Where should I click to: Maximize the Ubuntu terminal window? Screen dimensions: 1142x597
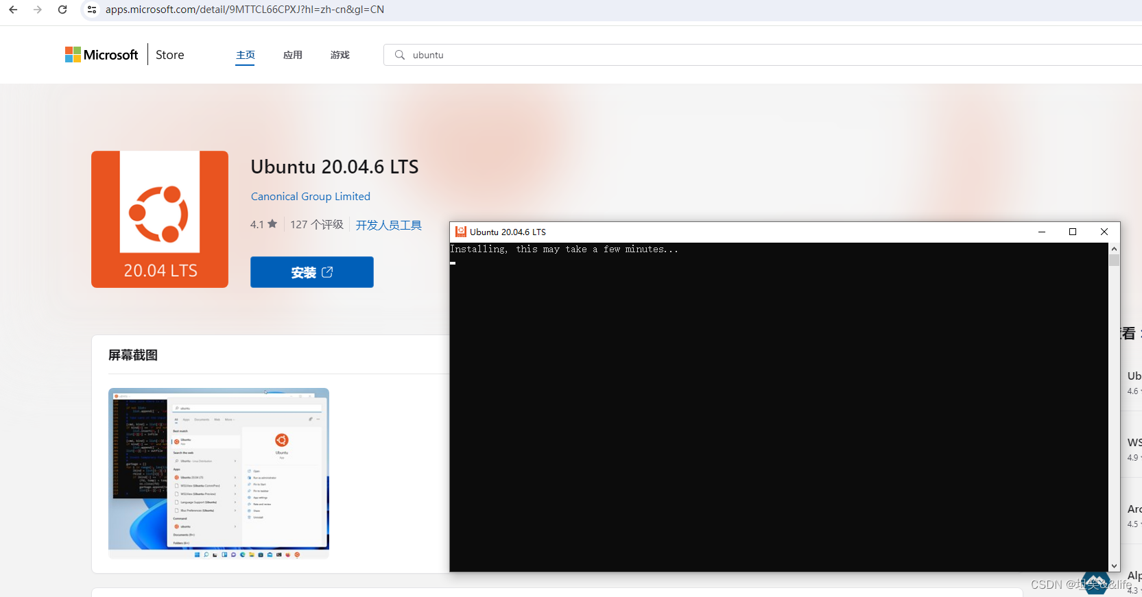pyautogui.click(x=1073, y=232)
